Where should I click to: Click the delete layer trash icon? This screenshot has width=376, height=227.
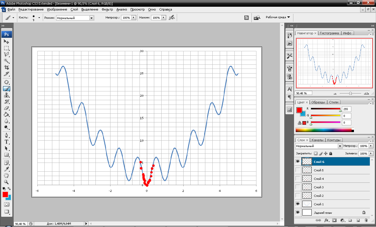click(366, 220)
